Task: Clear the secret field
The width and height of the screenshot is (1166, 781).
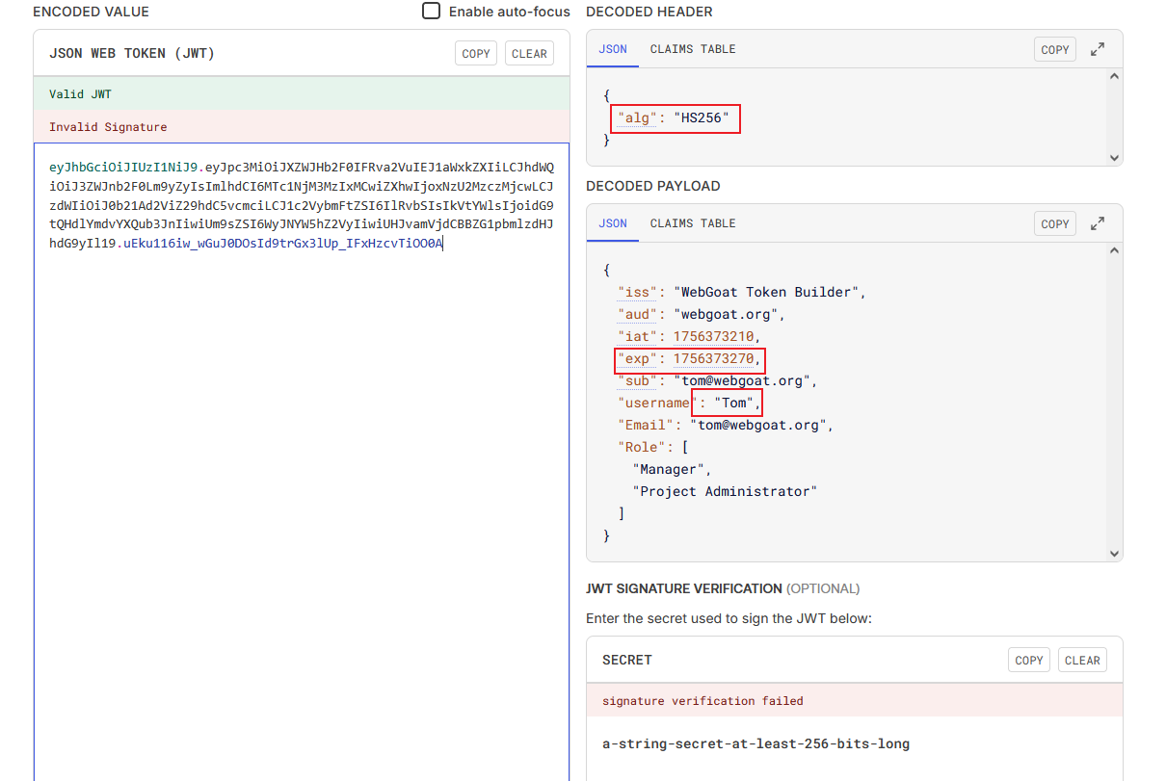Action: [1082, 660]
